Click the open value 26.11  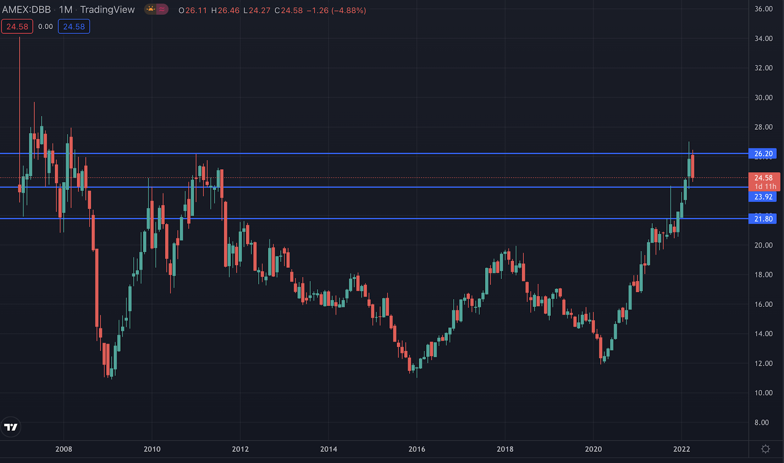(x=196, y=10)
